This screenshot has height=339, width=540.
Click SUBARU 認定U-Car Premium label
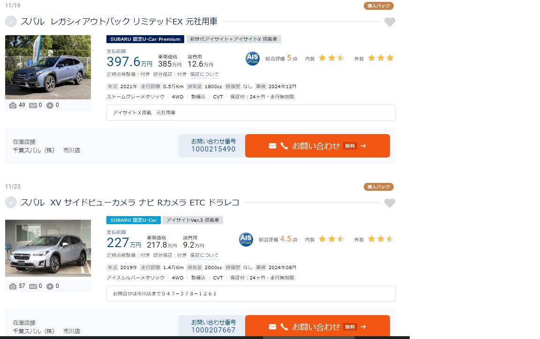145,39
